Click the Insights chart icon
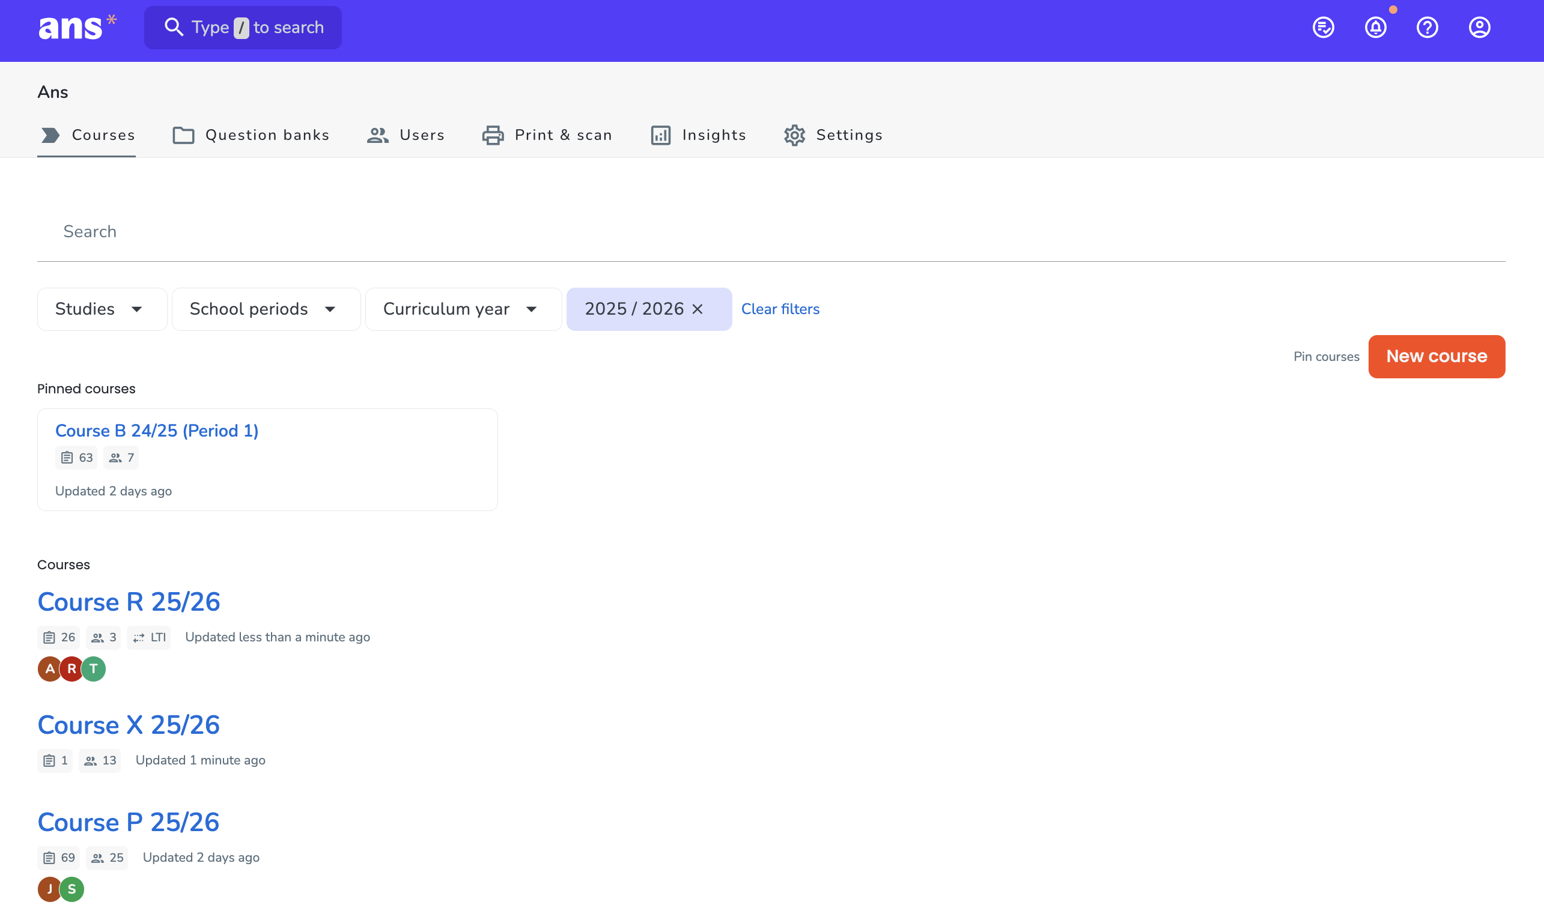1544x920 pixels. [x=661, y=135]
